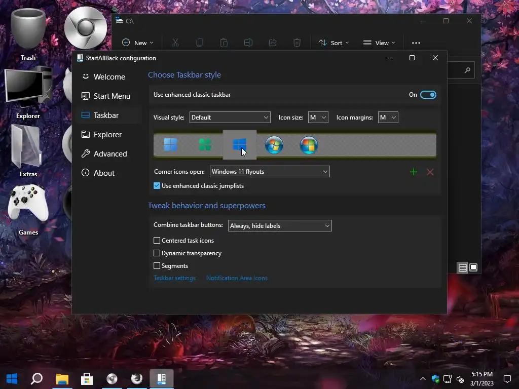Open the Welcome page
Viewport: 519px width, 389px height.
[x=108, y=77]
